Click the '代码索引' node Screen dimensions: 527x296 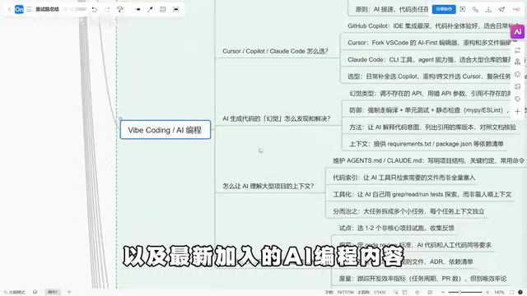[404, 178]
